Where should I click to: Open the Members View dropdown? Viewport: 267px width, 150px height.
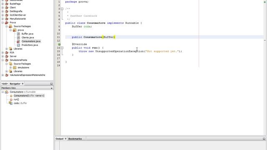(51, 88)
